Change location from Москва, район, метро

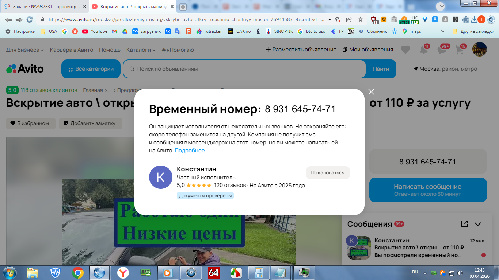[x=445, y=69]
